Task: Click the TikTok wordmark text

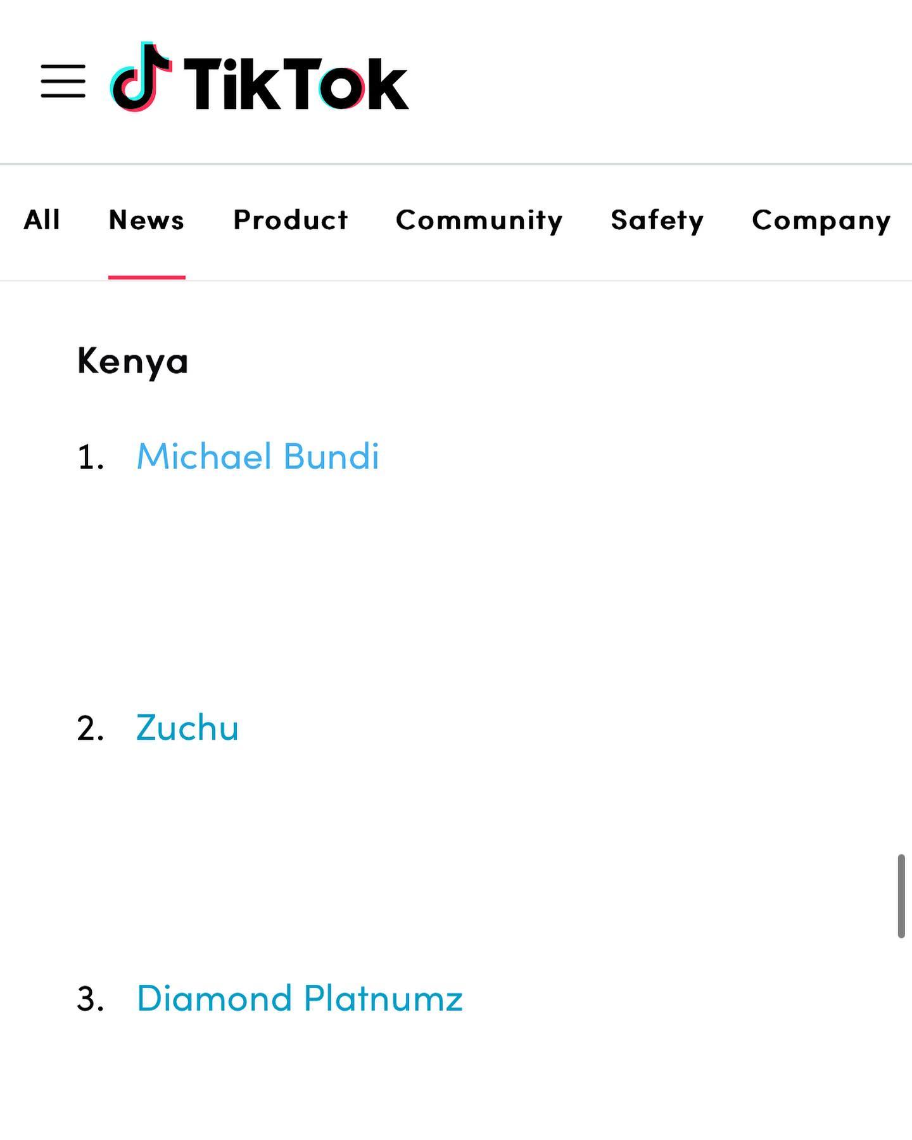Action: (295, 84)
